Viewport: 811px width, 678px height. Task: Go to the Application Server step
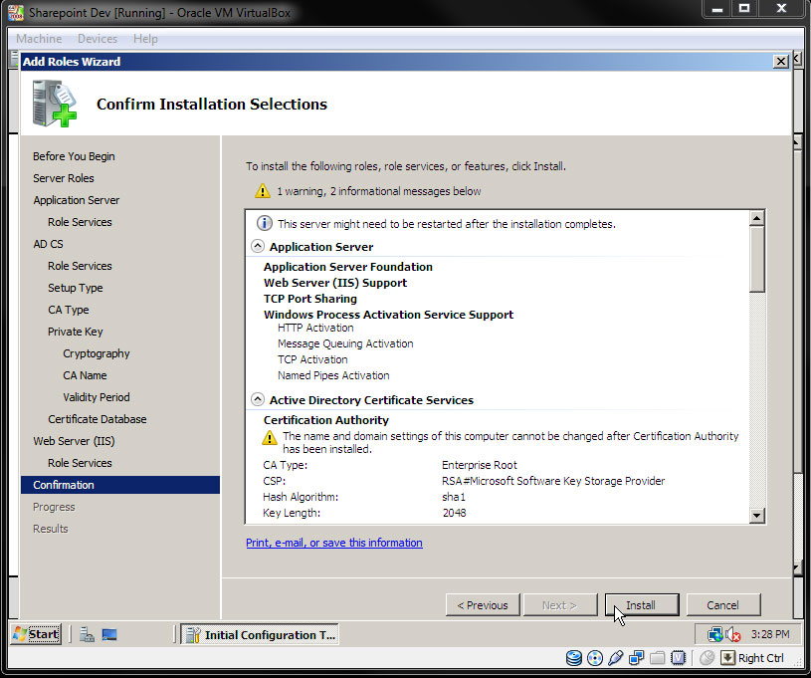click(x=76, y=200)
